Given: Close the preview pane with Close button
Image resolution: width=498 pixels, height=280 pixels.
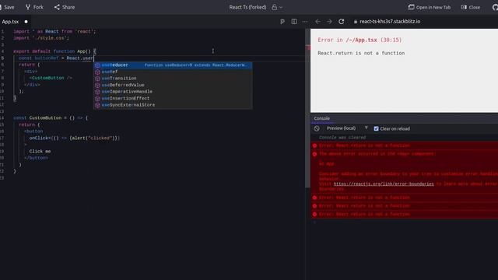Looking at the screenshot, I should pos(471,7).
